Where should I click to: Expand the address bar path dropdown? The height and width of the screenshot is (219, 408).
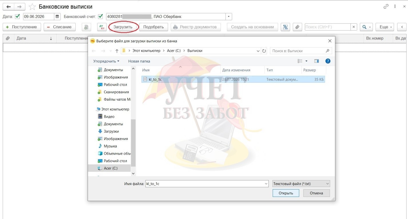click(258, 51)
